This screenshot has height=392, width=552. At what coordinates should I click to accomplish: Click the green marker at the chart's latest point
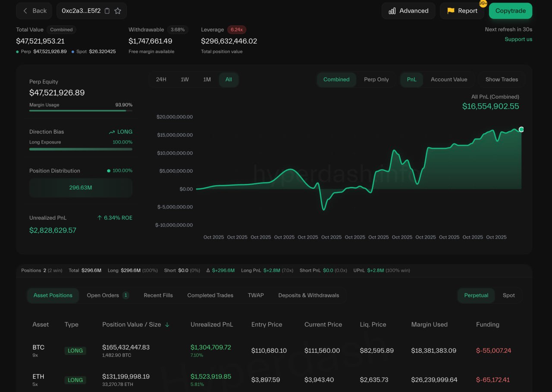(x=521, y=129)
